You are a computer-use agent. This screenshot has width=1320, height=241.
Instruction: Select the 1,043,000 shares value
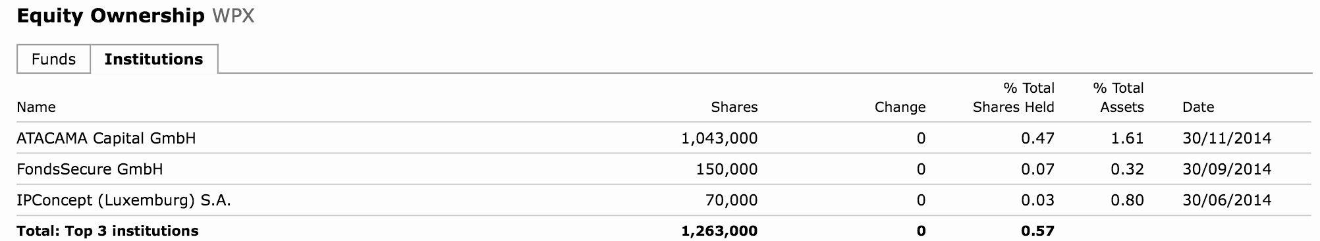719,138
